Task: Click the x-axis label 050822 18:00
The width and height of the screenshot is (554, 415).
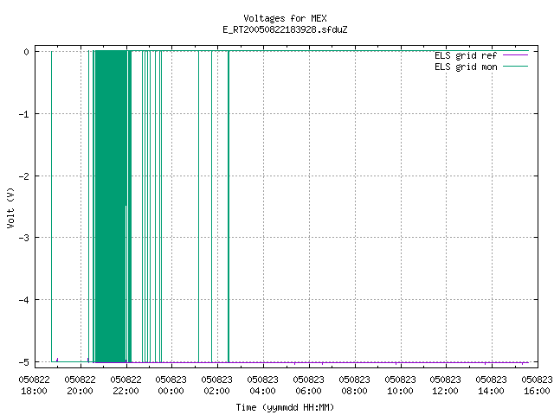Action: [35, 386]
